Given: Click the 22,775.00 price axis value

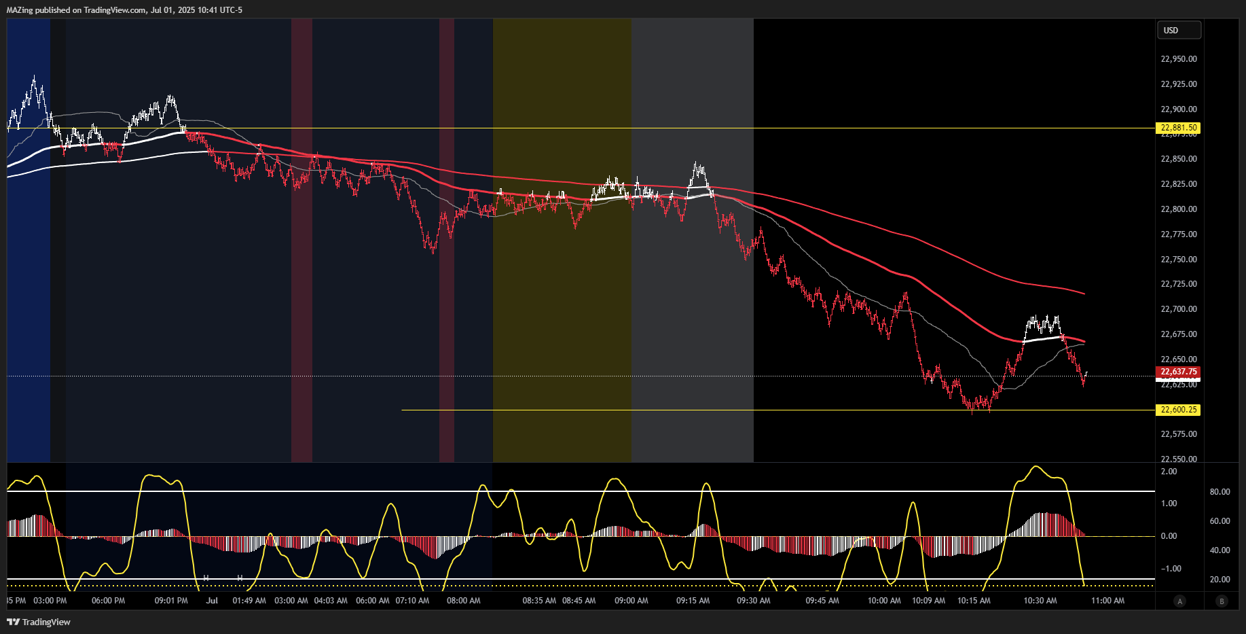Looking at the screenshot, I should [1179, 234].
